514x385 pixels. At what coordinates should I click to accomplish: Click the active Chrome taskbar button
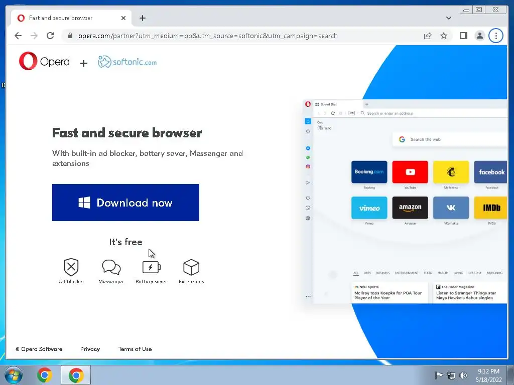[76, 375]
